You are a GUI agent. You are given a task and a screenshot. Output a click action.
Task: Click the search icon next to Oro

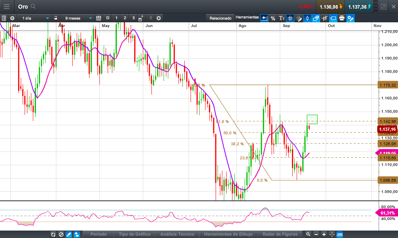(x=33, y=7)
